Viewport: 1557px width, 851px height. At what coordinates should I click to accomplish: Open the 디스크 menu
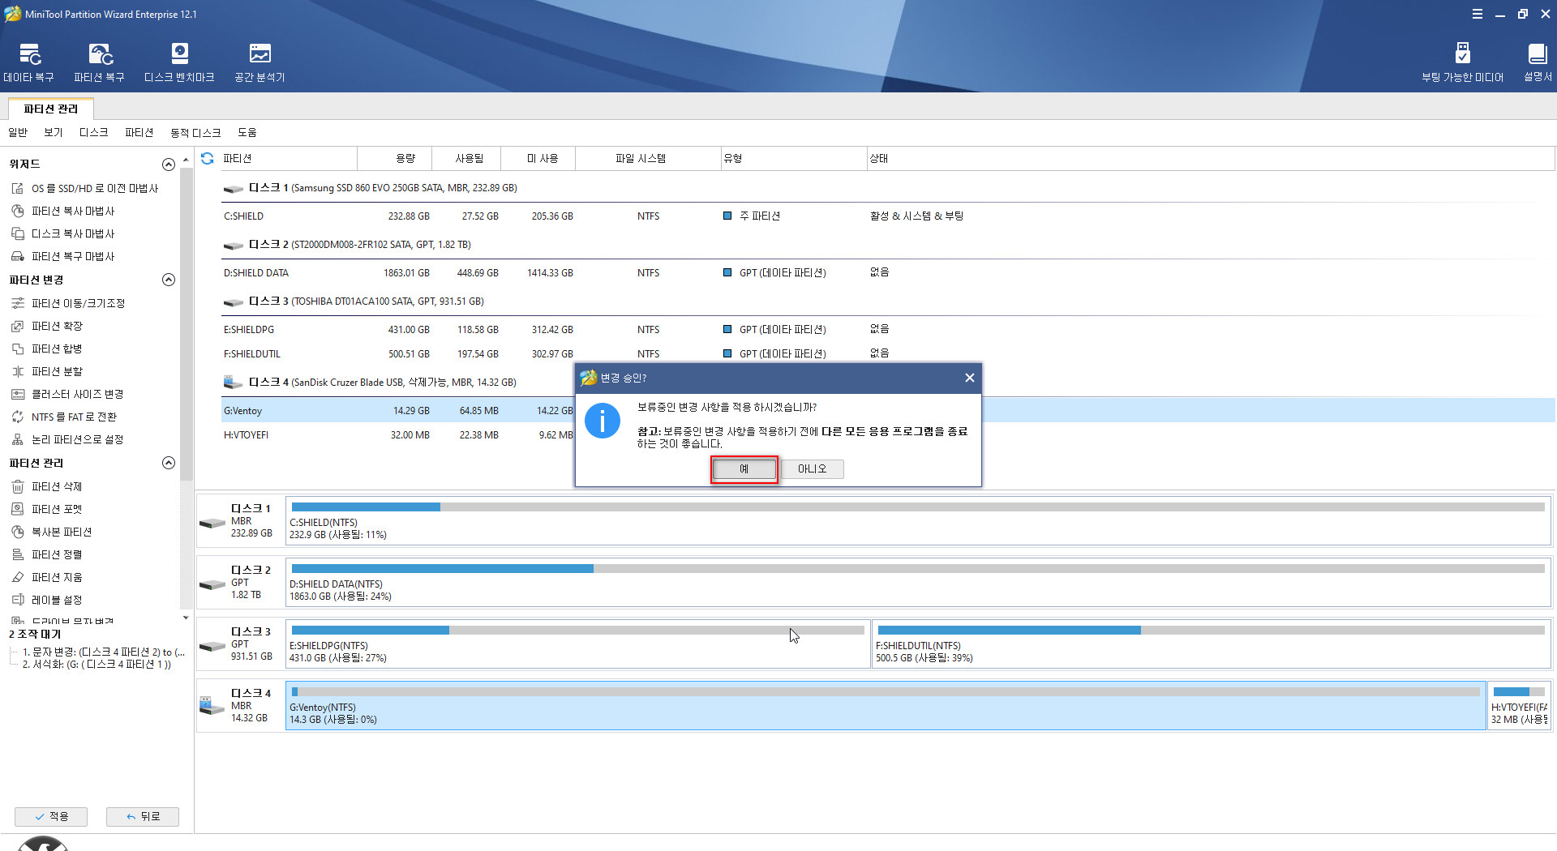(x=94, y=132)
